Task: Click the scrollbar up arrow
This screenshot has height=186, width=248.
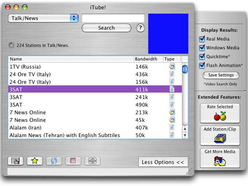Action: pos(185,129)
